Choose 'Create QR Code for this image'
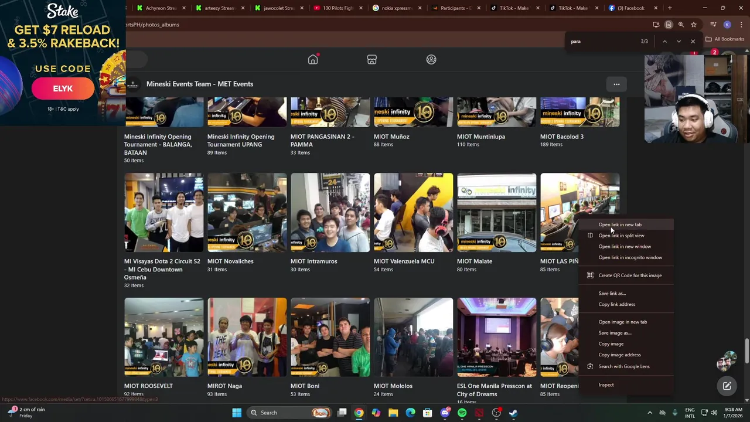This screenshot has height=422, width=750. click(630, 275)
